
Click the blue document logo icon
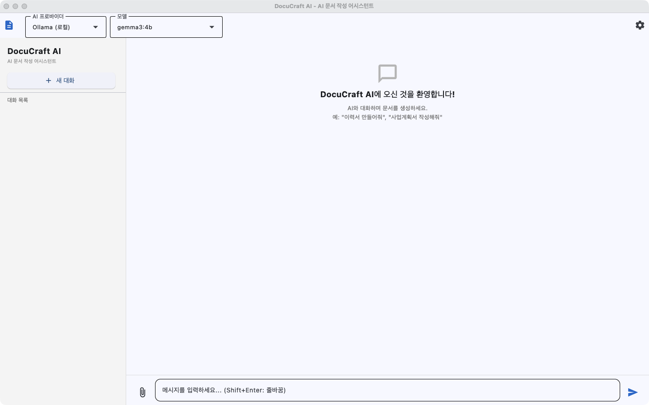point(9,25)
